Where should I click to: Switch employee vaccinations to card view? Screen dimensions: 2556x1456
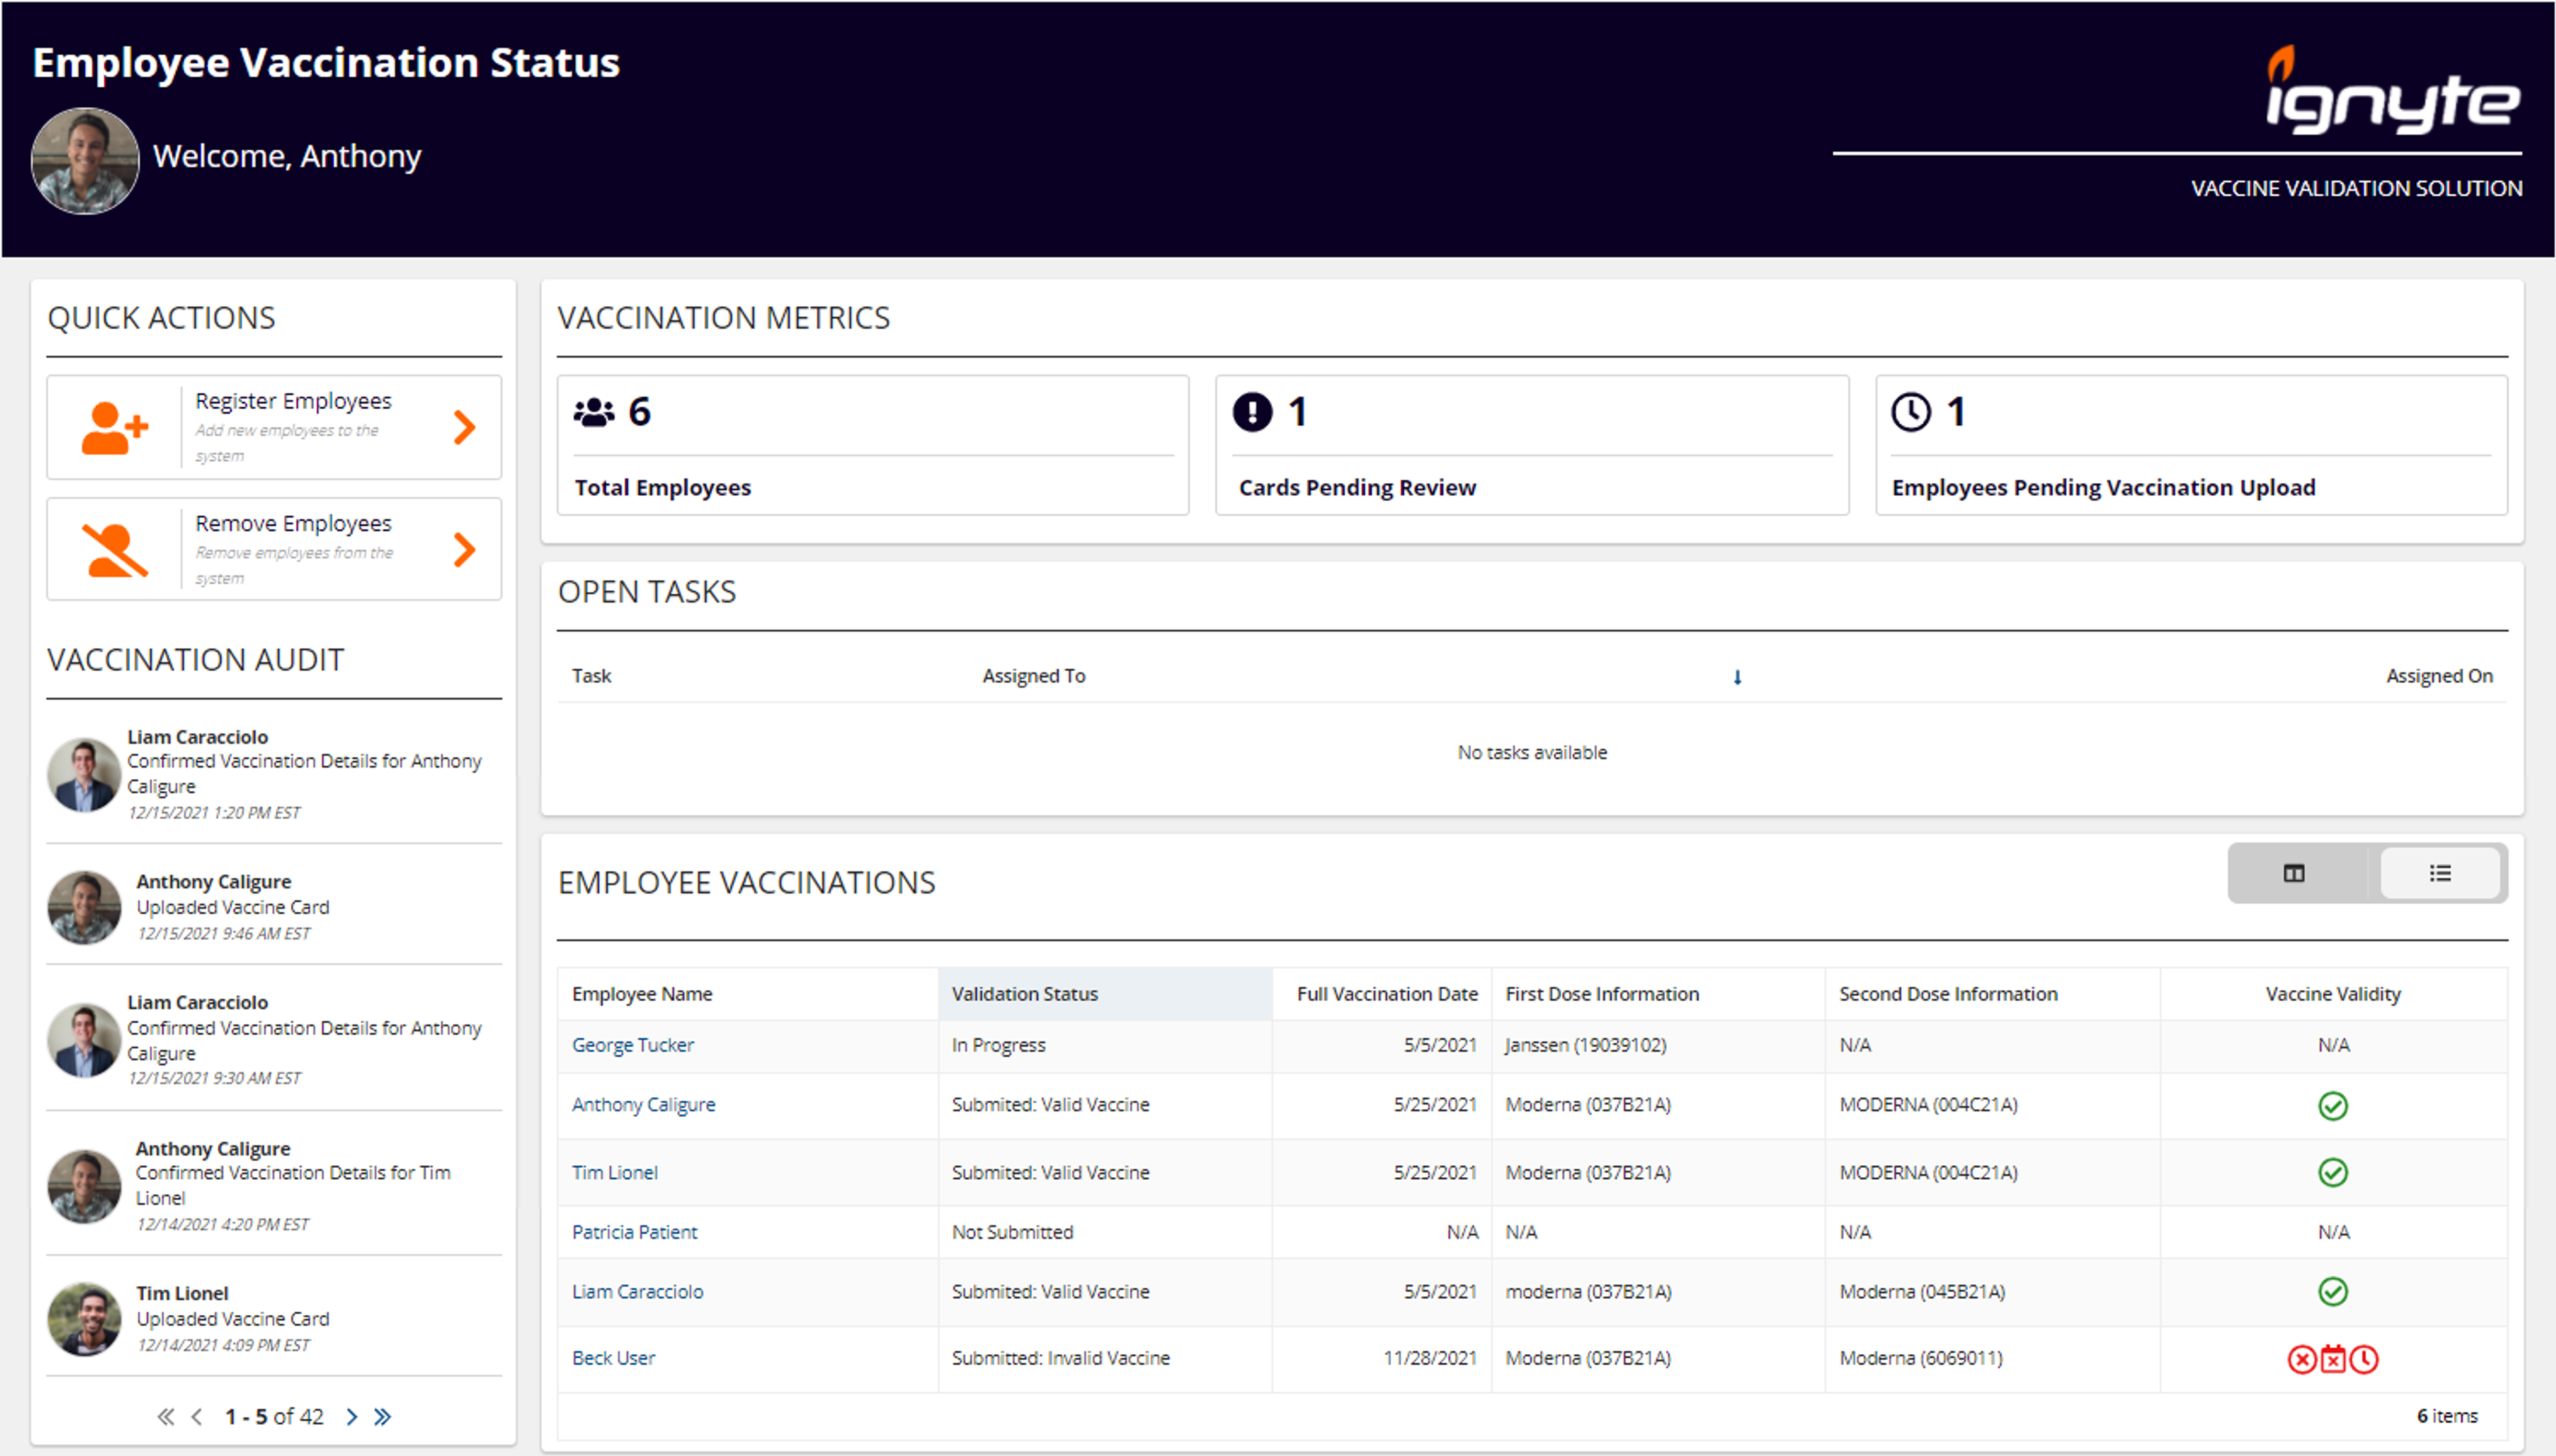[x=2294, y=873]
